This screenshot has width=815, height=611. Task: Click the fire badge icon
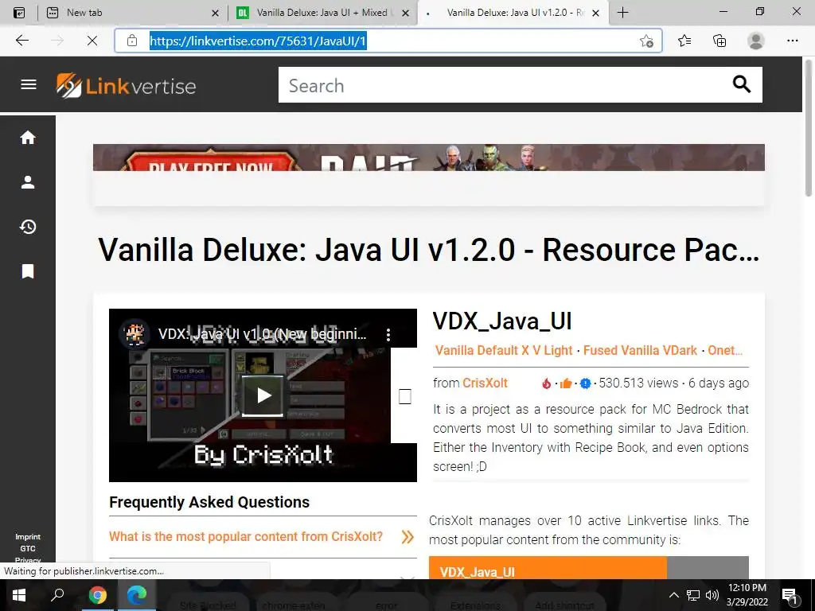pos(546,383)
